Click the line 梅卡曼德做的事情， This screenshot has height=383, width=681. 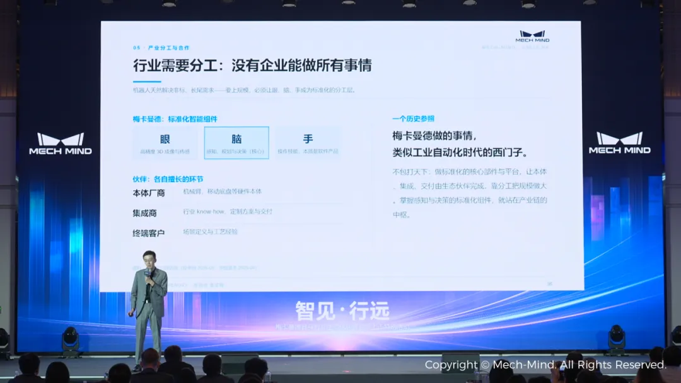click(x=434, y=136)
